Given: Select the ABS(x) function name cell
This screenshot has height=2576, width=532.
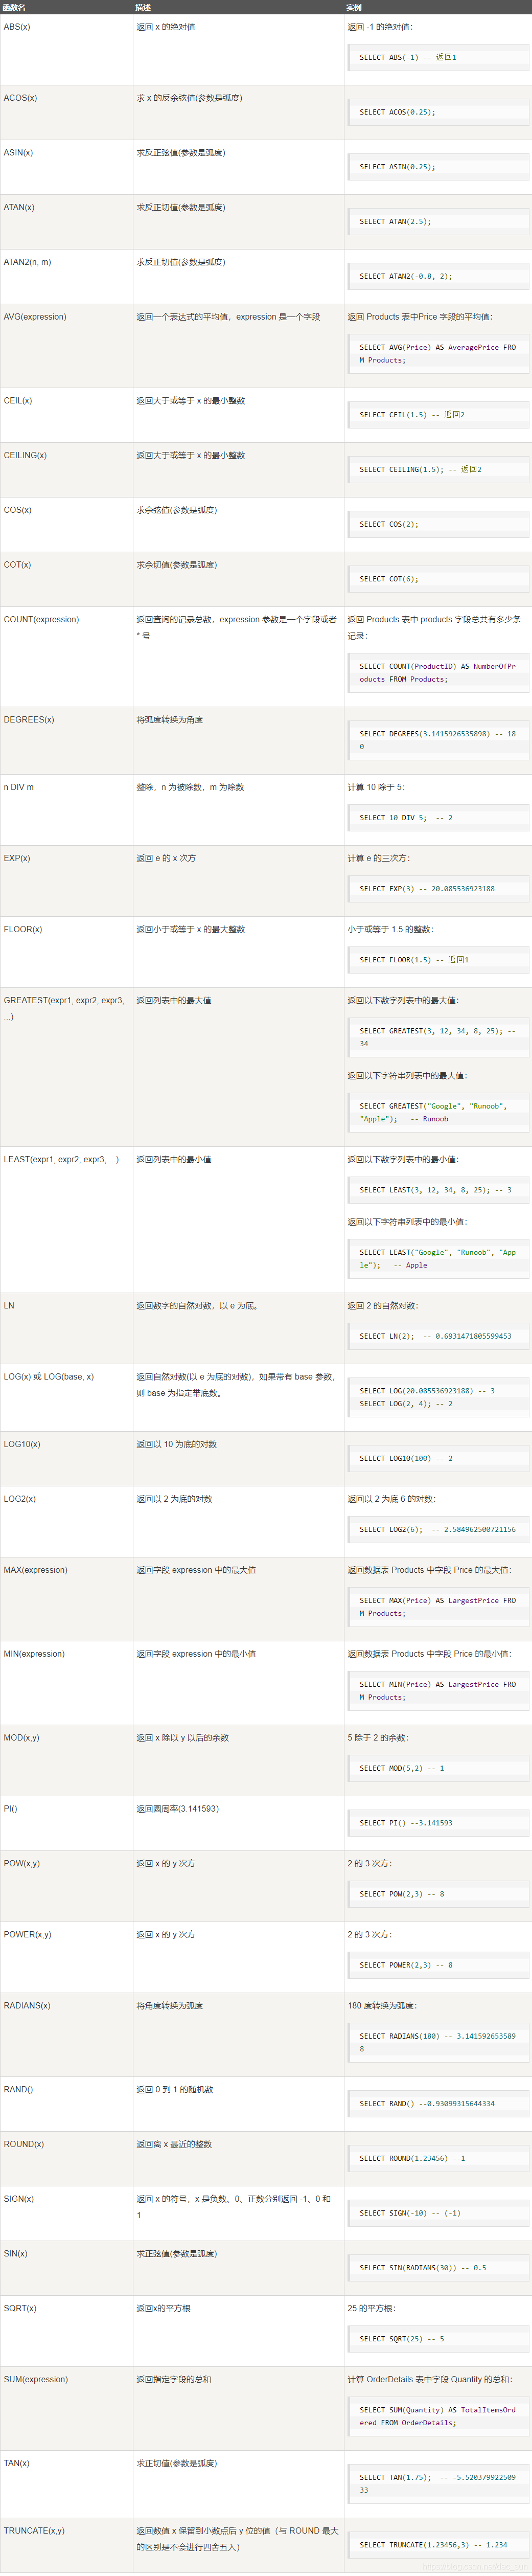Looking at the screenshot, I should pos(17,27).
